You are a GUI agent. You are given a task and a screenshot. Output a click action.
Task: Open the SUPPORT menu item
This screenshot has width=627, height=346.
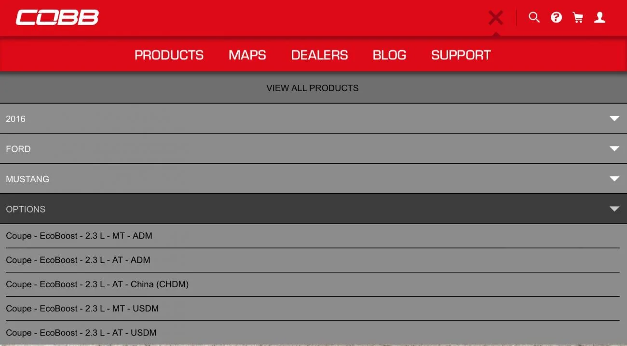point(461,55)
